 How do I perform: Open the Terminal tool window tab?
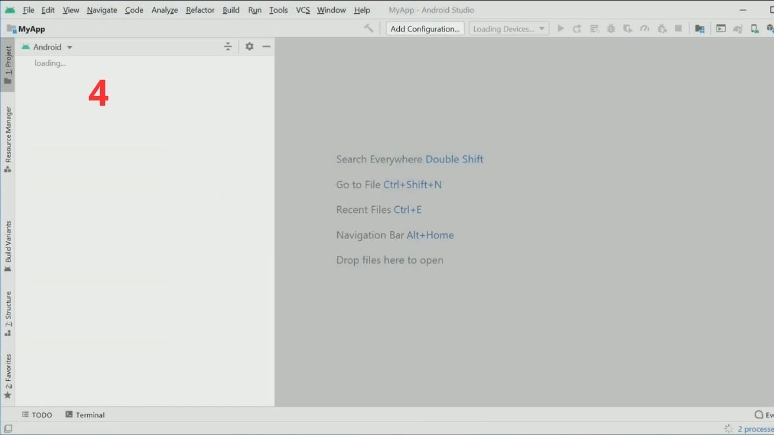click(84, 415)
